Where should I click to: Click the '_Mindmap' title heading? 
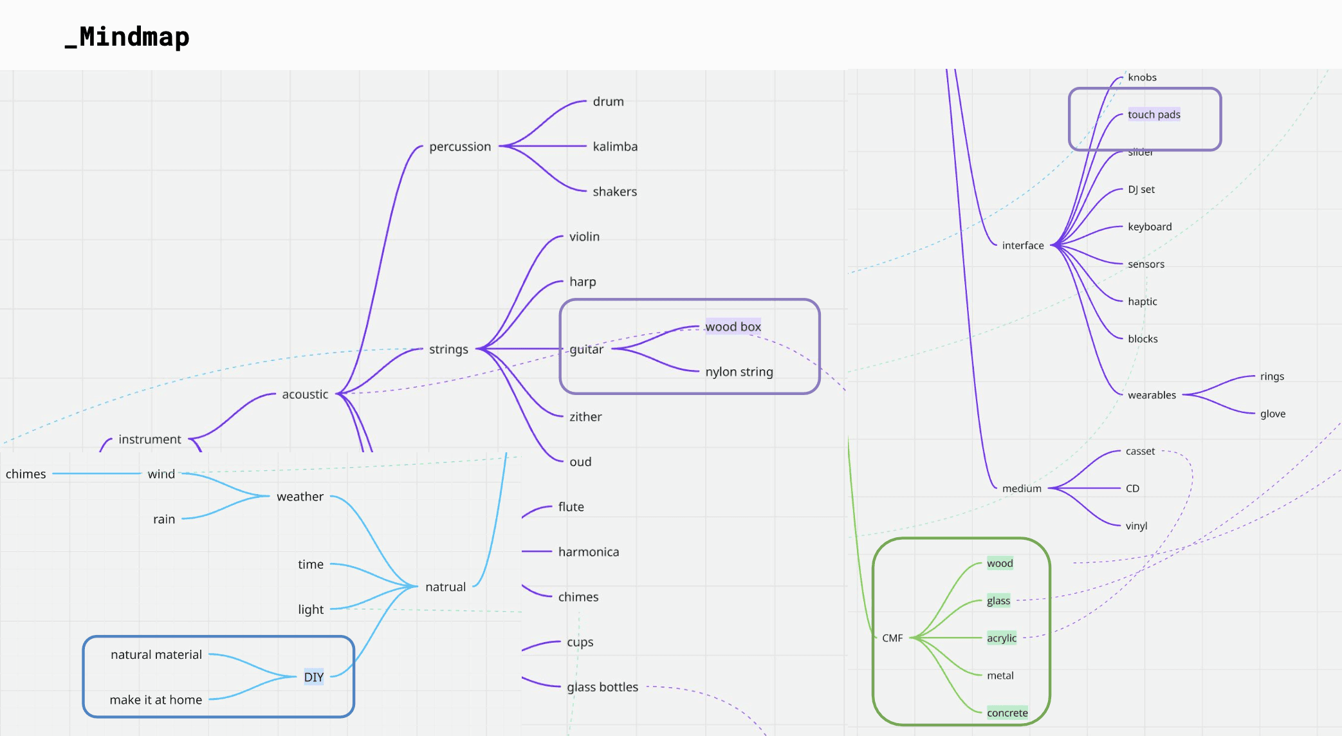[x=127, y=37]
